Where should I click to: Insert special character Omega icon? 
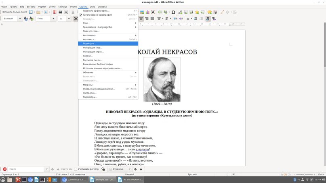(x=173, y=12)
